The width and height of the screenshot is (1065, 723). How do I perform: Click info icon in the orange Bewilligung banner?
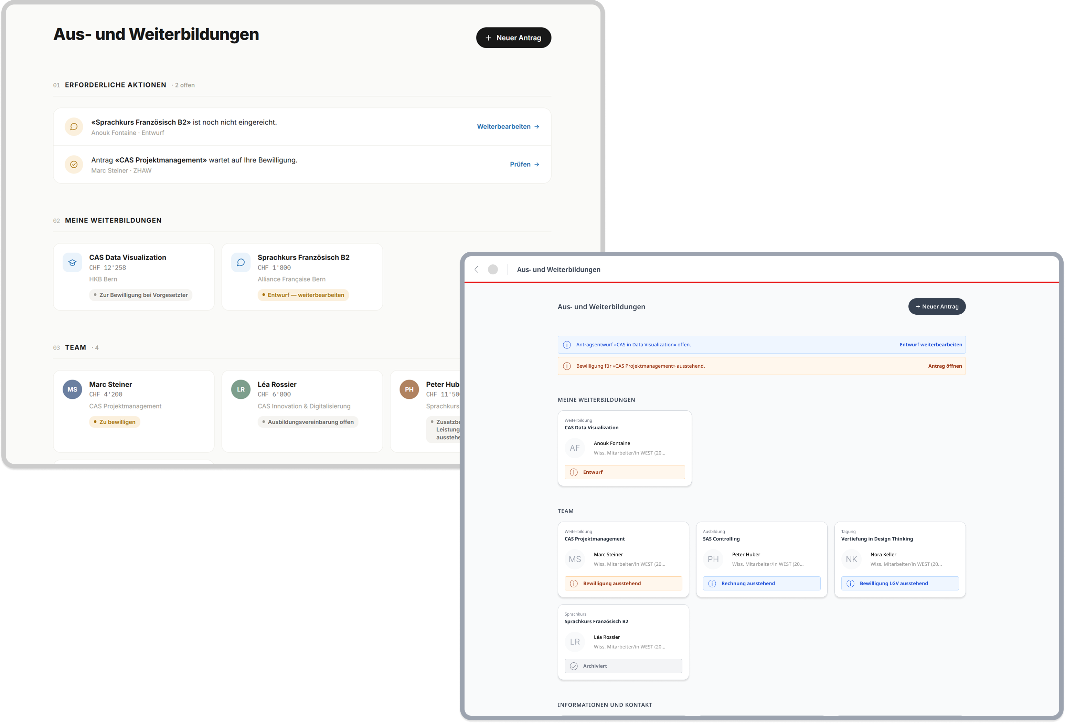tap(567, 366)
